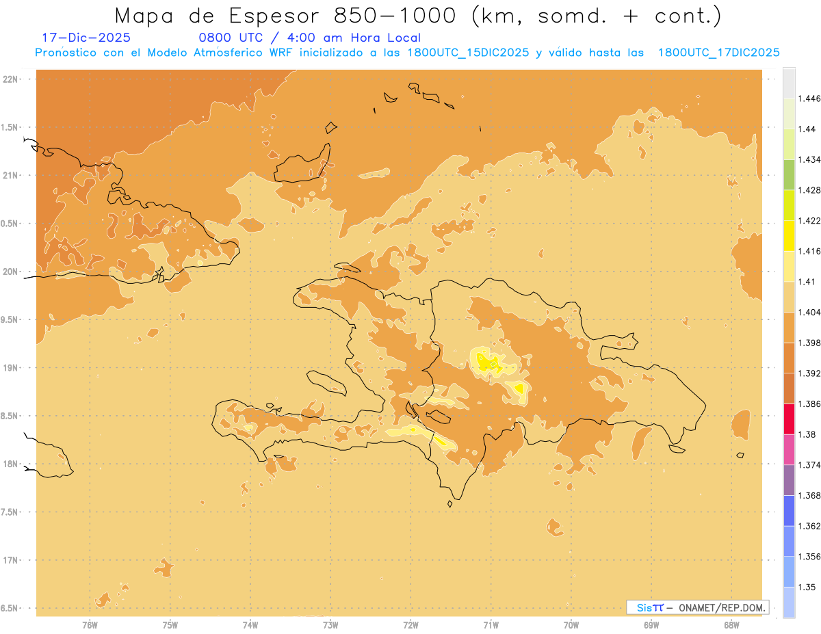Image resolution: width=821 pixels, height=634 pixels.
Task: Click the legend value '1.422'
Action: pyautogui.click(x=809, y=220)
